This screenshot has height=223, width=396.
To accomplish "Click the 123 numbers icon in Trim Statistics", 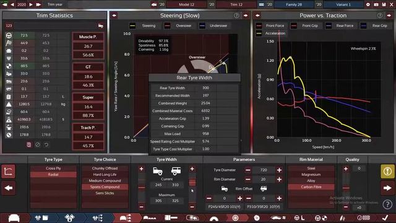I will tap(9, 25).
